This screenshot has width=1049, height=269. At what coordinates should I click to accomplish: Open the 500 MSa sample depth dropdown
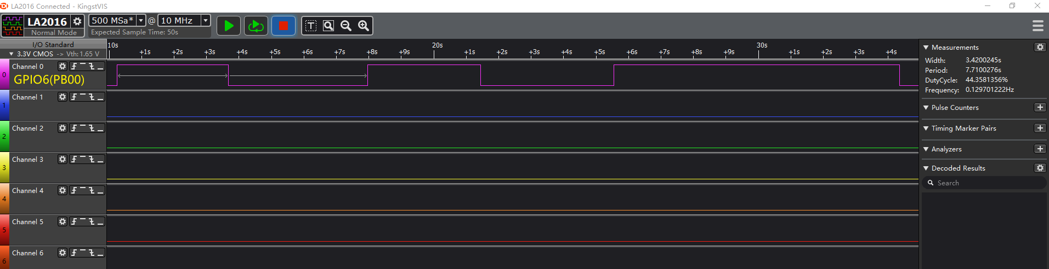click(141, 20)
